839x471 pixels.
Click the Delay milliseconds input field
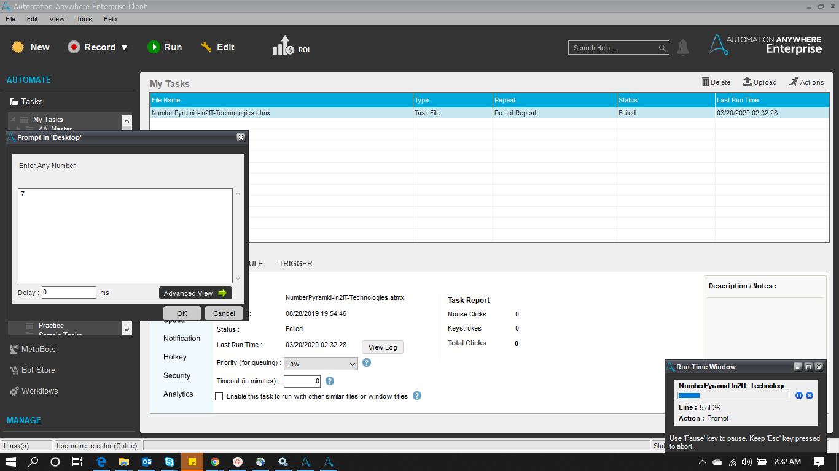point(69,293)
